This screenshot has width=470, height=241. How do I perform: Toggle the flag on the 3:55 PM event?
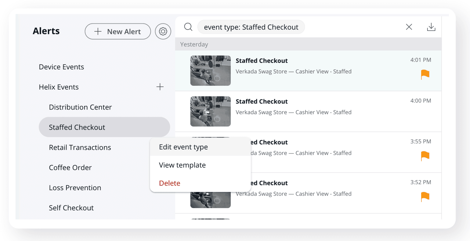[x=425, y=156]
